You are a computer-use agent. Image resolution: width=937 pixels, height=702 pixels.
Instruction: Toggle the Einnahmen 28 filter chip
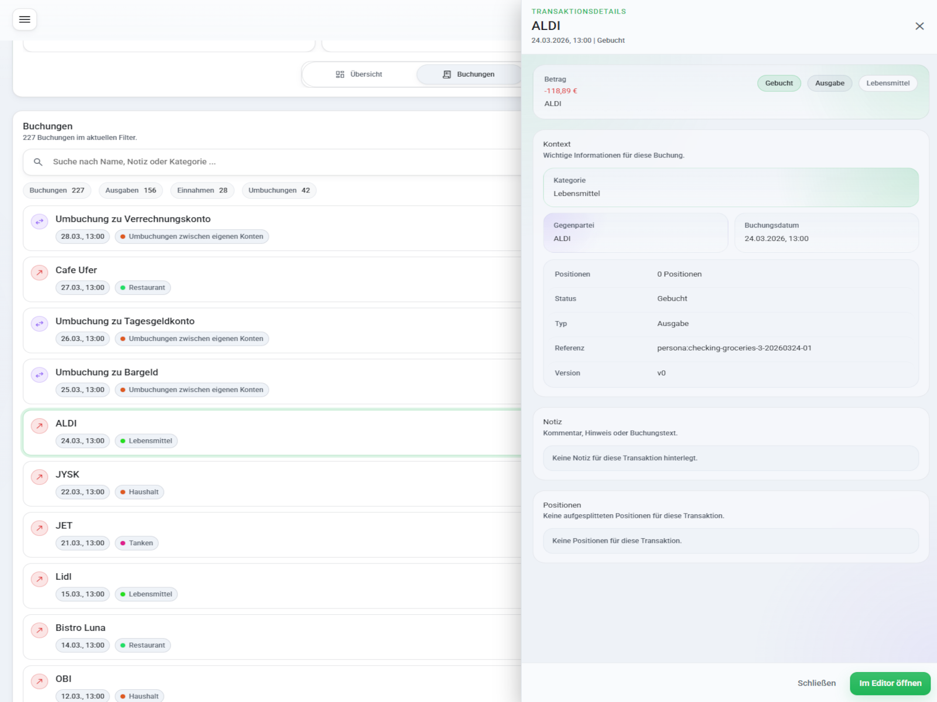coord(202,190)
